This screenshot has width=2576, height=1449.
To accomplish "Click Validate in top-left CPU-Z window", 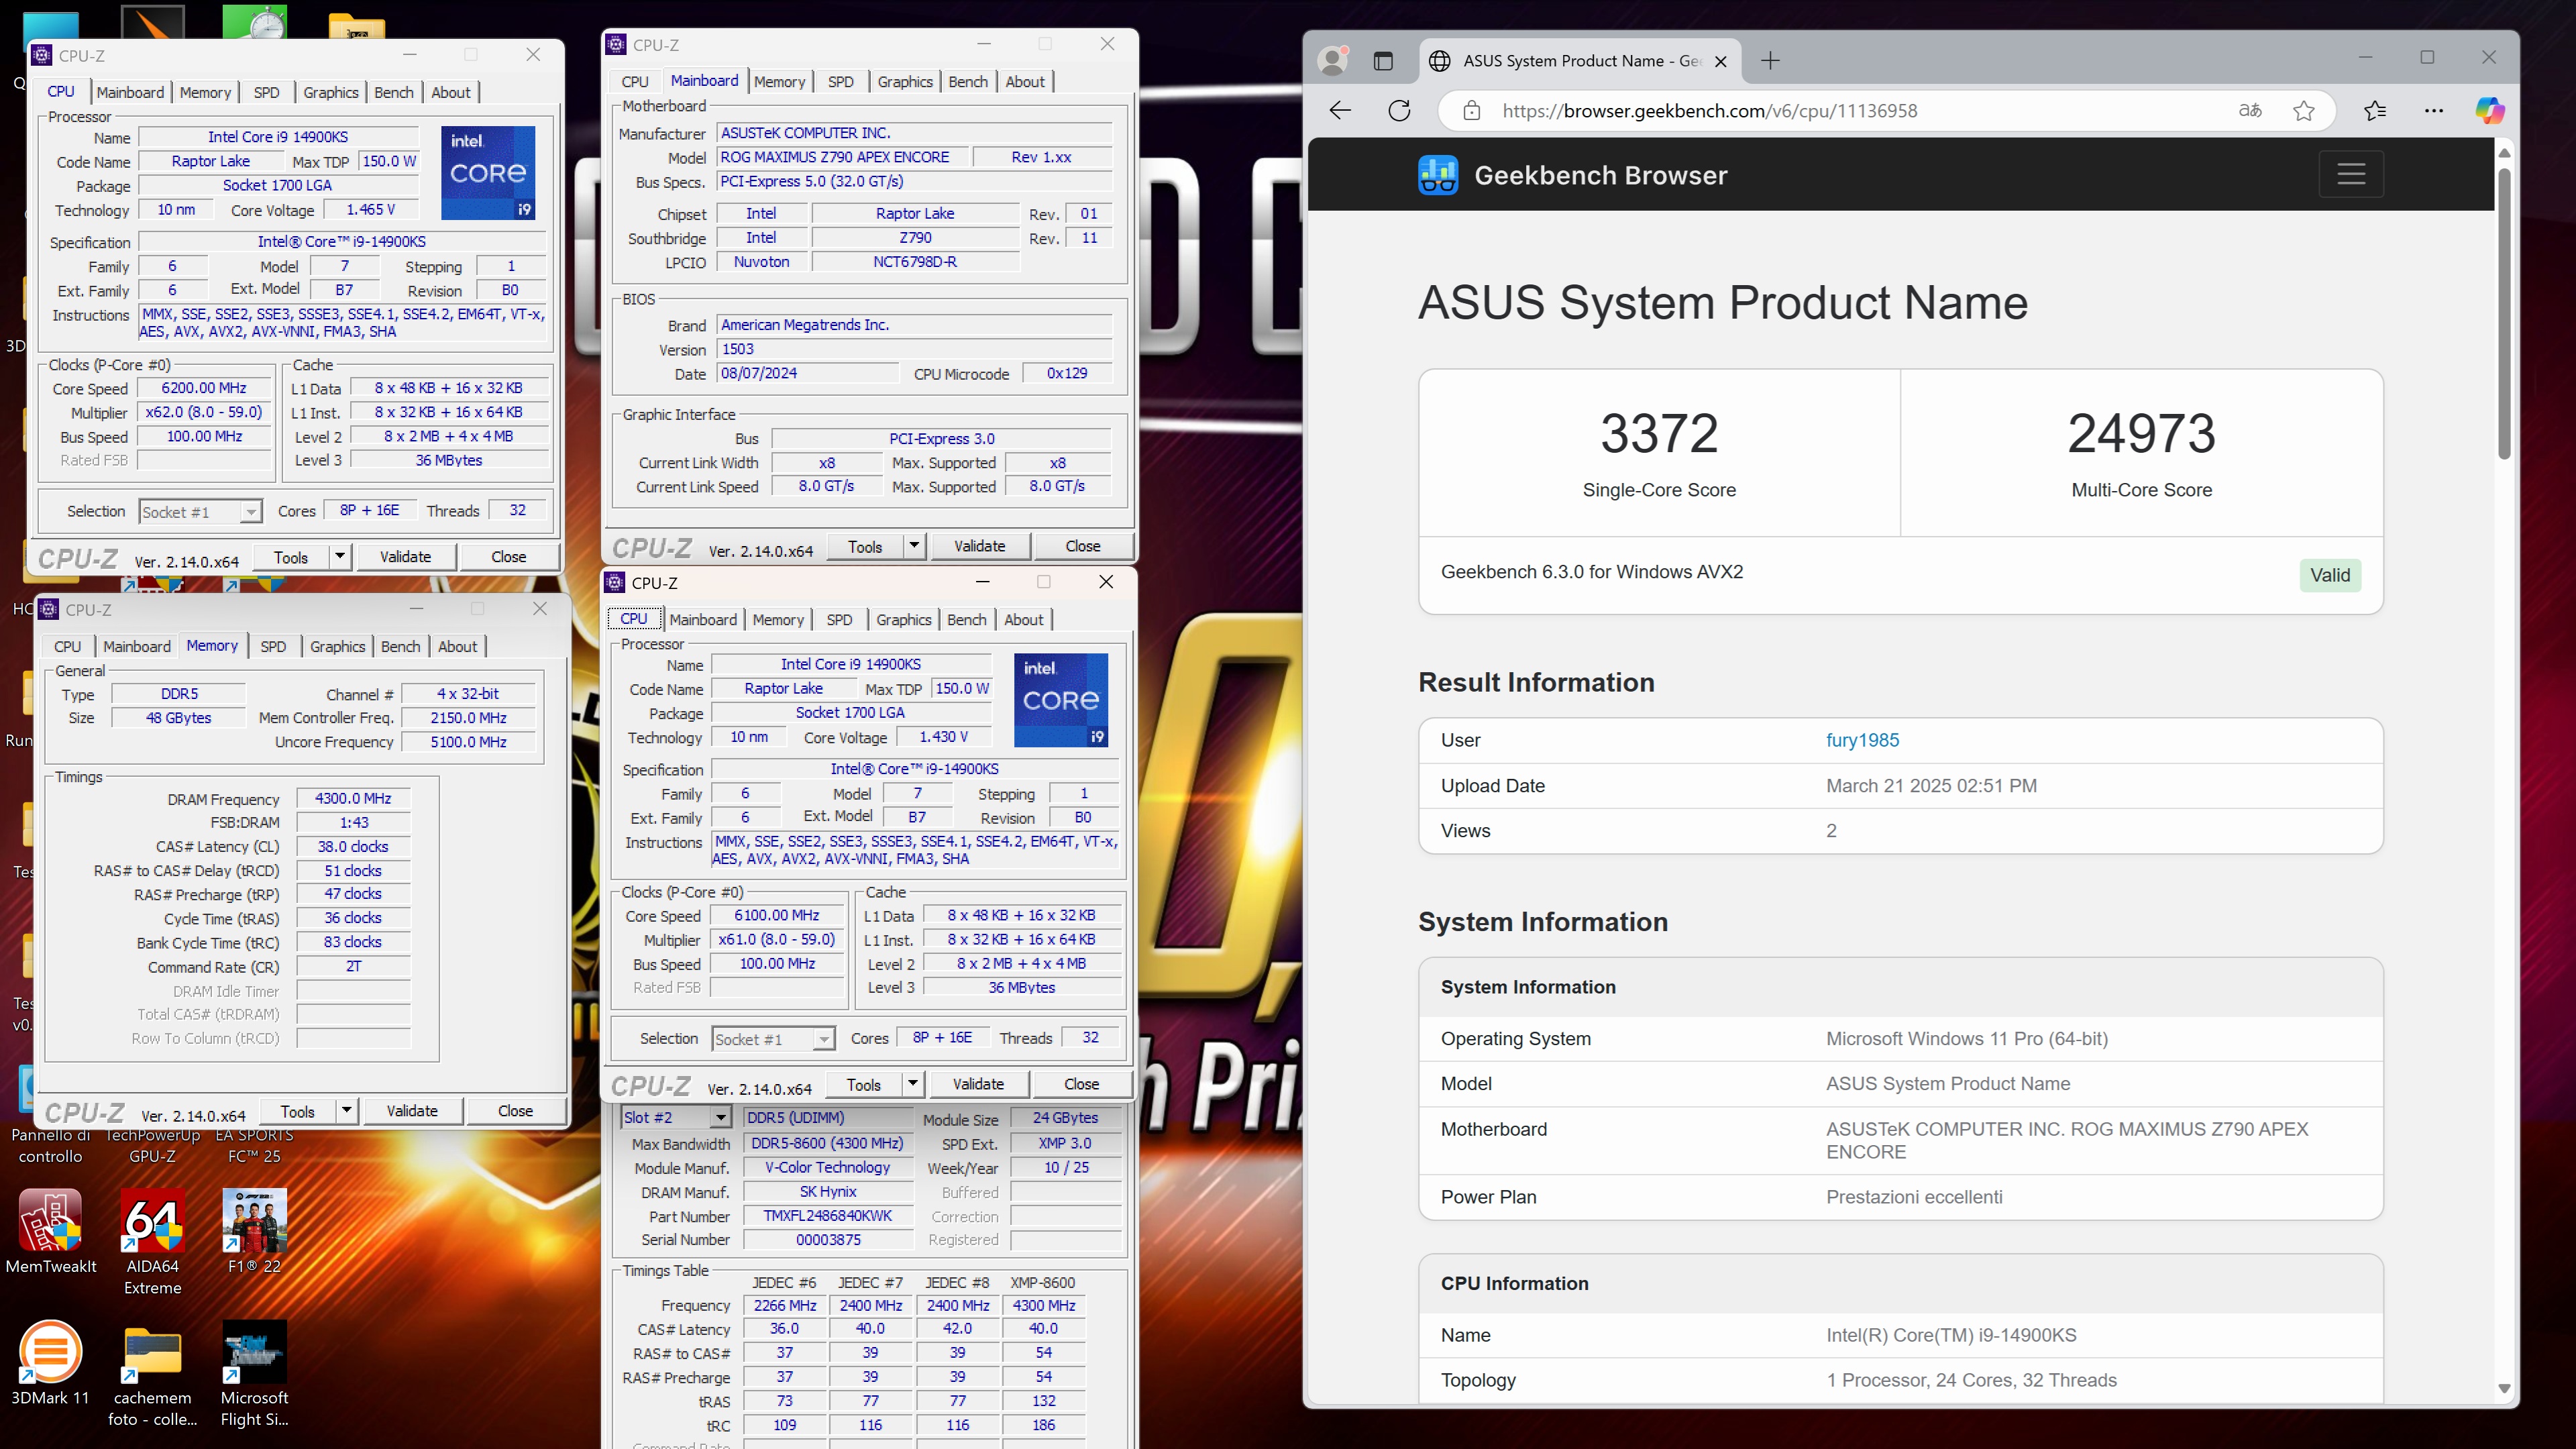I will (405, 557).
